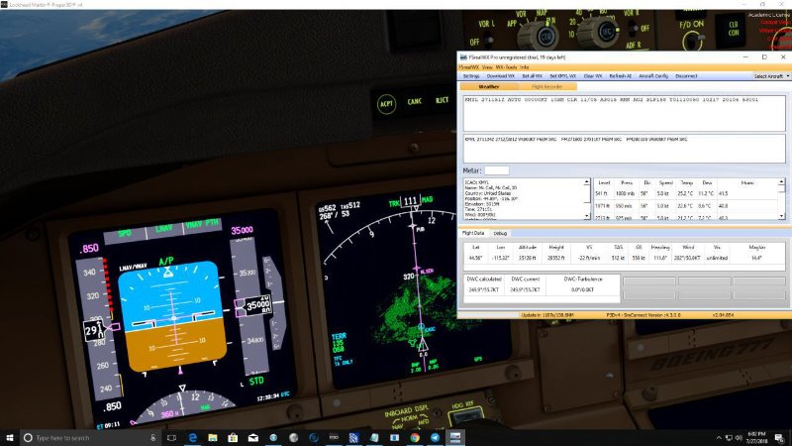Click the volume icon in the system tray
The height and width of the screenshot is (446, 792).
coord(739,438)
